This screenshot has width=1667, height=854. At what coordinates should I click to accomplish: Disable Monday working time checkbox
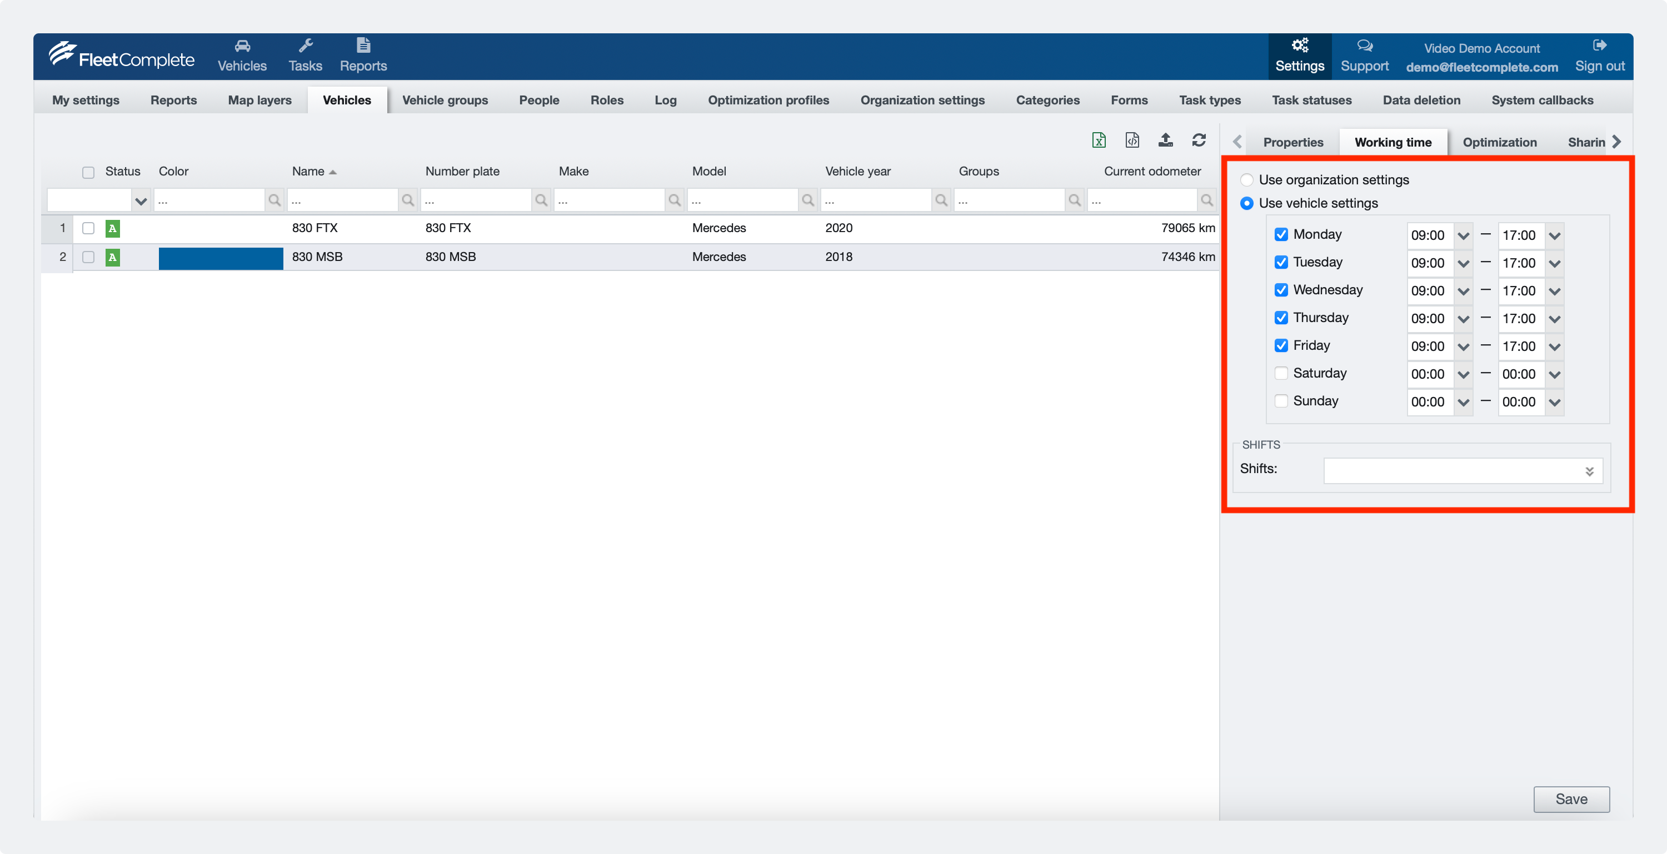tap(1281, 235)
